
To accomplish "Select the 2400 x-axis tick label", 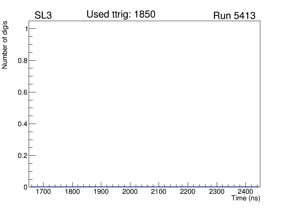I will coord(245,192).
